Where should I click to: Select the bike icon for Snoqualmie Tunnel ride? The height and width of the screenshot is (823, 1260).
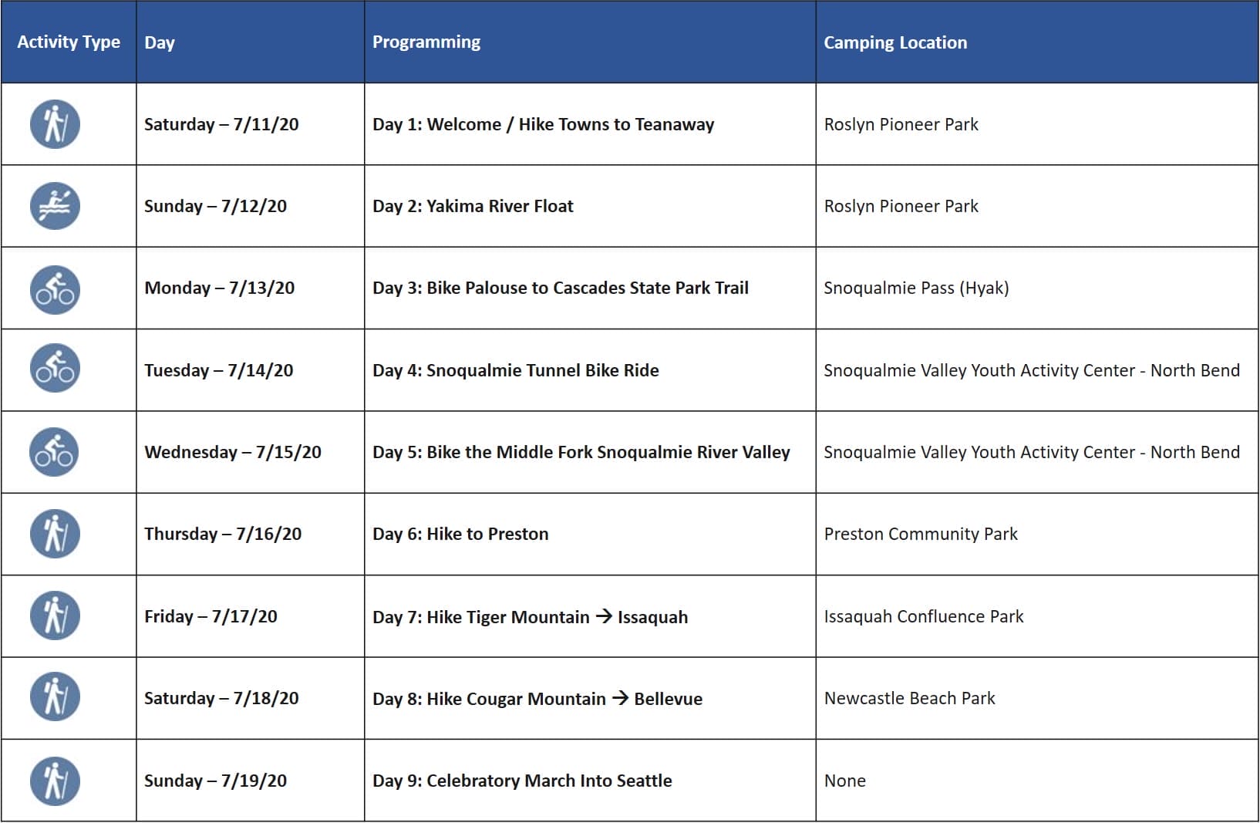[55, 368]
